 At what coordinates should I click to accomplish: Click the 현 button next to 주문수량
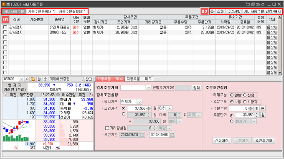tap(262, 108)
